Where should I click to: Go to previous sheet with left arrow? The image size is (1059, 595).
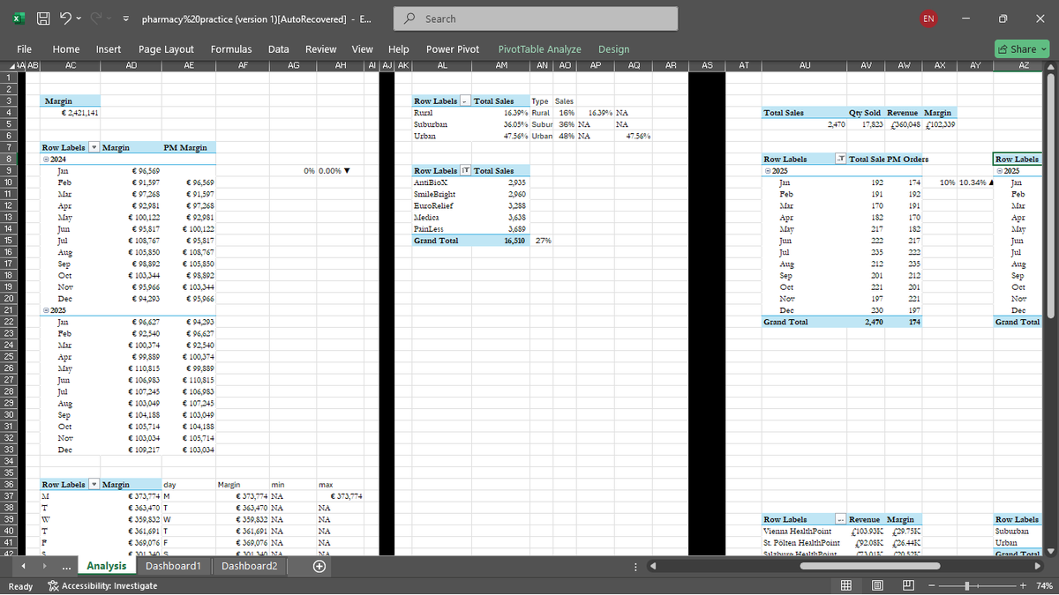(22, 566)
